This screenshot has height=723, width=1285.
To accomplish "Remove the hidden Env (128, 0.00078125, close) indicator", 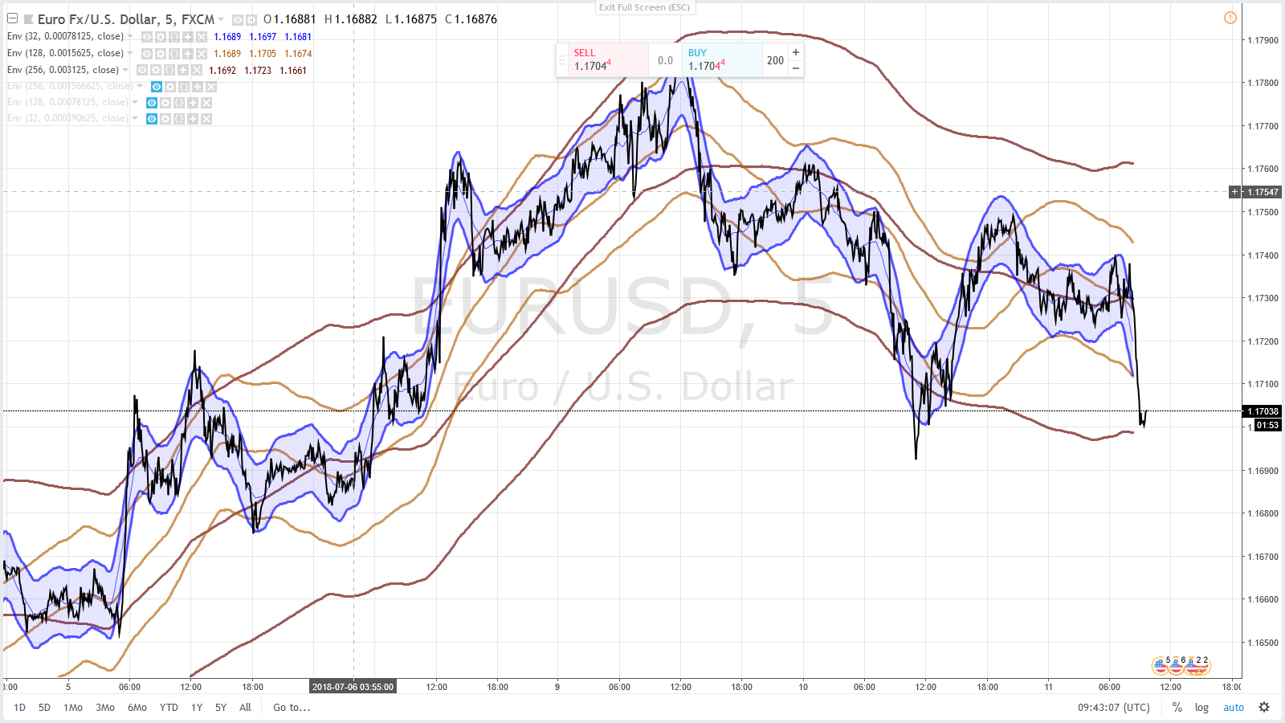I will pos(206,103).
